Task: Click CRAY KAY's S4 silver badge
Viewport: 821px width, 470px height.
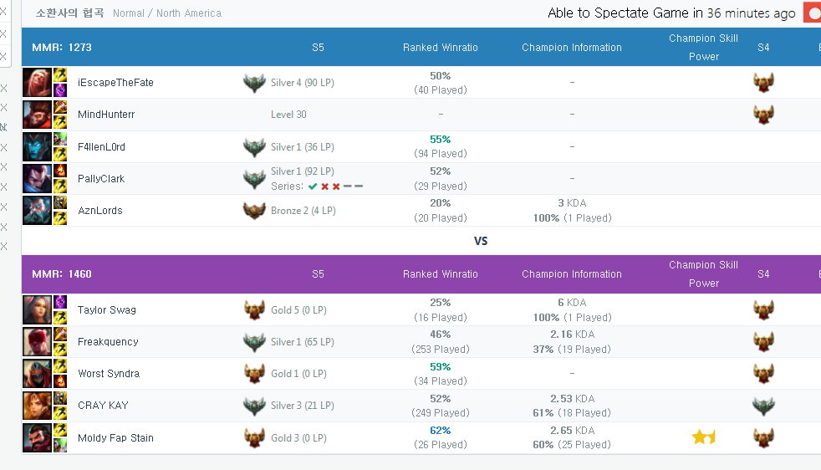Action: pyautogui.click(x=763, y=406)
